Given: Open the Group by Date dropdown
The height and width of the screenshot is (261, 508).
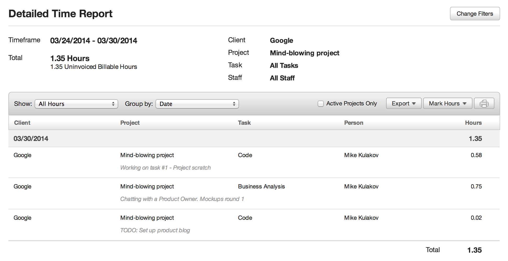Looking at the screenshot, I should pyautogui.click(x=197, y=104).
